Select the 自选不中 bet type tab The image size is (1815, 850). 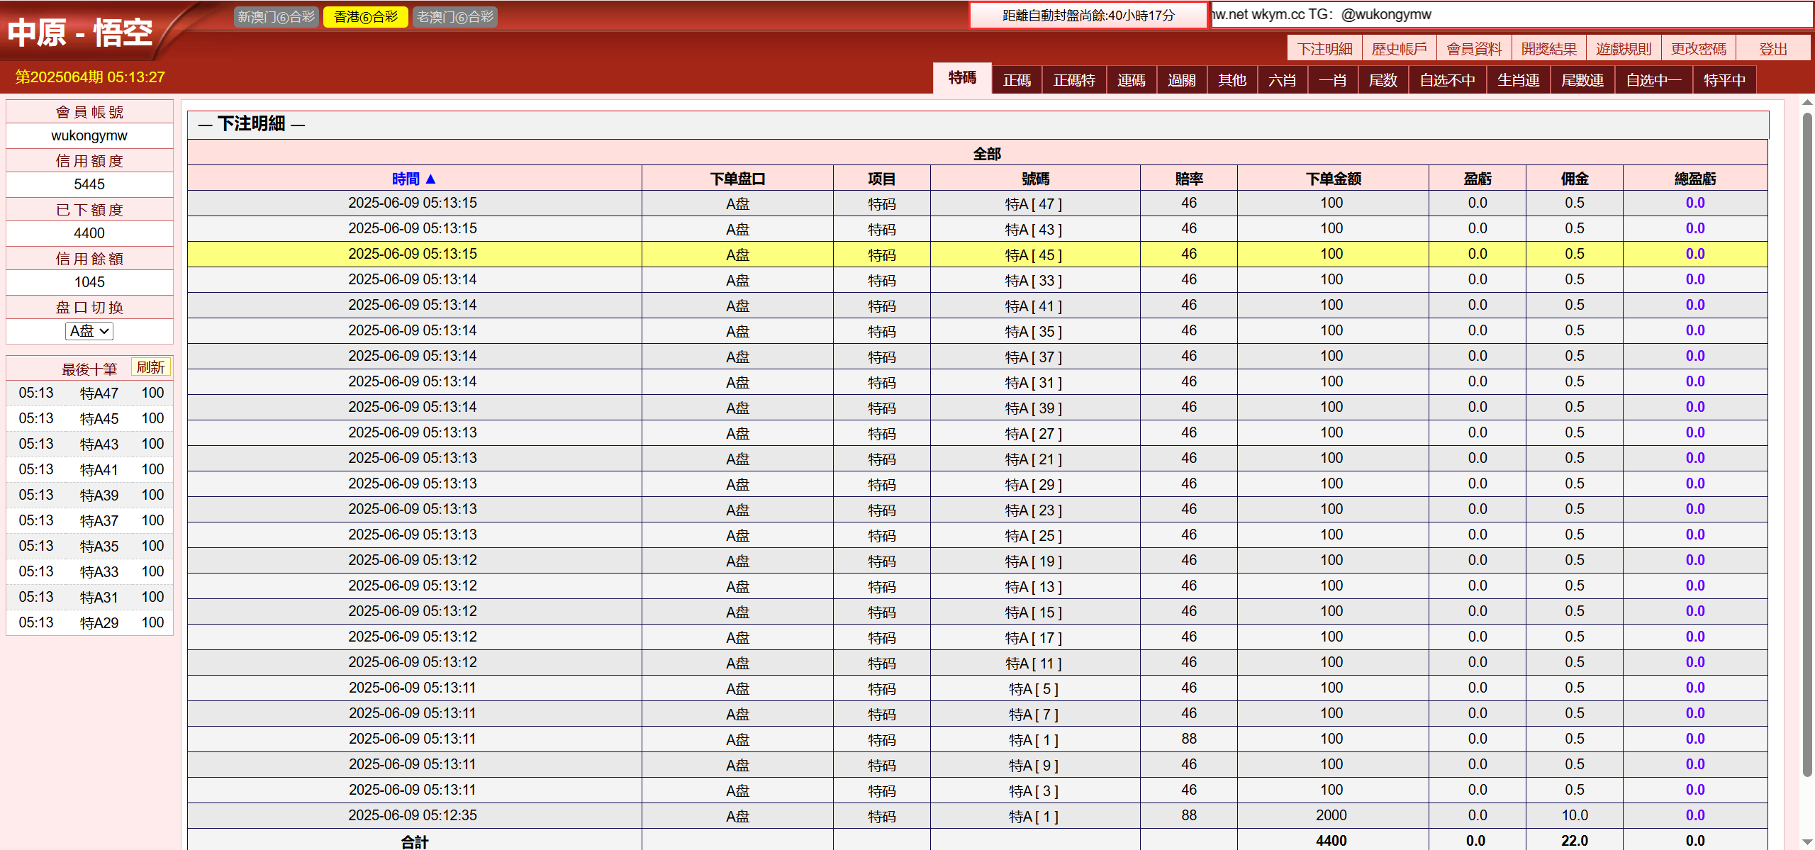tap(1447, 80)
